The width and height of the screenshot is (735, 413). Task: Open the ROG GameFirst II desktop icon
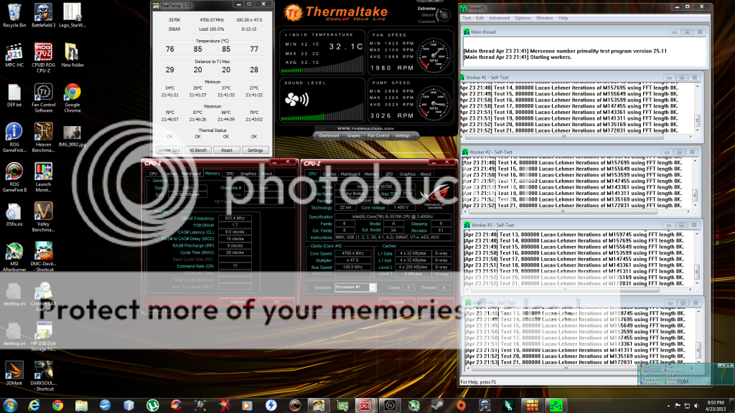pos(14,178)
